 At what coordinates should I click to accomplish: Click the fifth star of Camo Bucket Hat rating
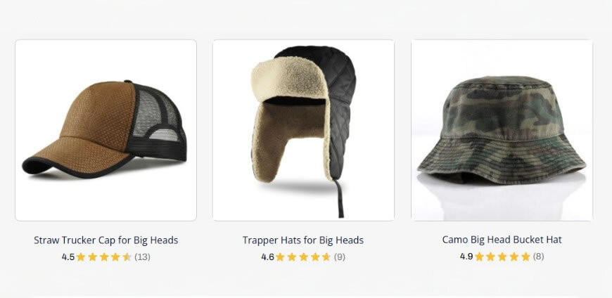(525, 257)
